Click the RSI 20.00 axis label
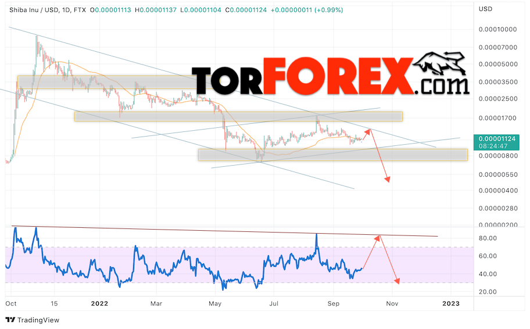Image resolution: width=530 pixels, height=329 pixels. click(488, 292)
